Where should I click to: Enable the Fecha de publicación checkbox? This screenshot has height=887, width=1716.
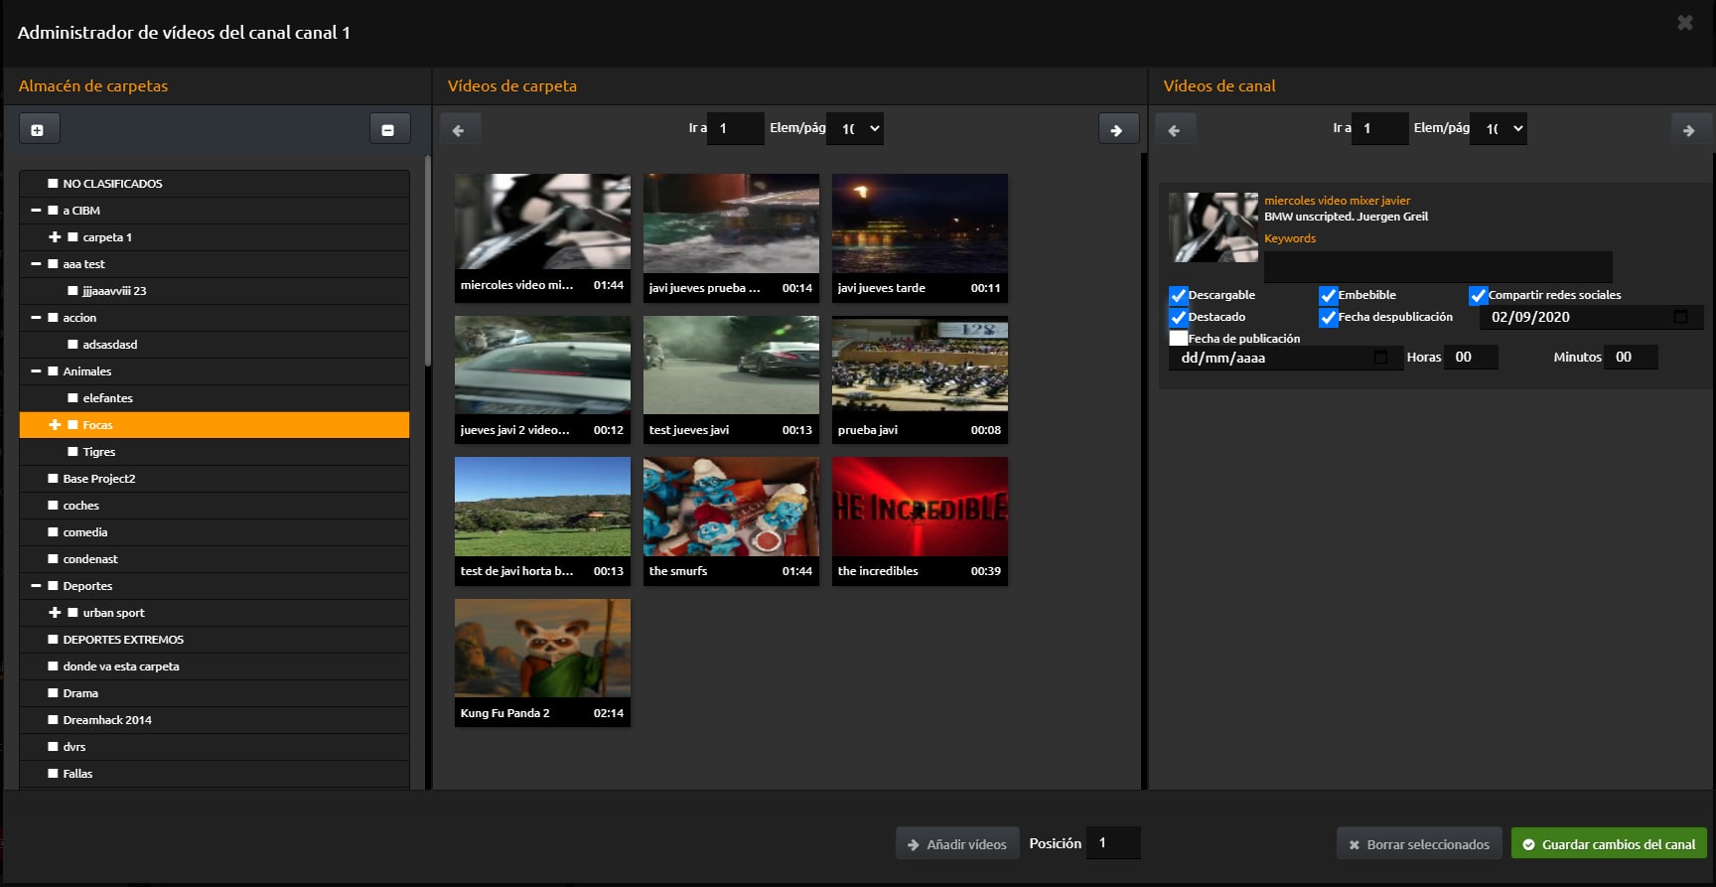click(1179, 339)
